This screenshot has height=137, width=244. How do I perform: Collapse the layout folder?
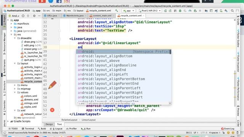(15, 64)
